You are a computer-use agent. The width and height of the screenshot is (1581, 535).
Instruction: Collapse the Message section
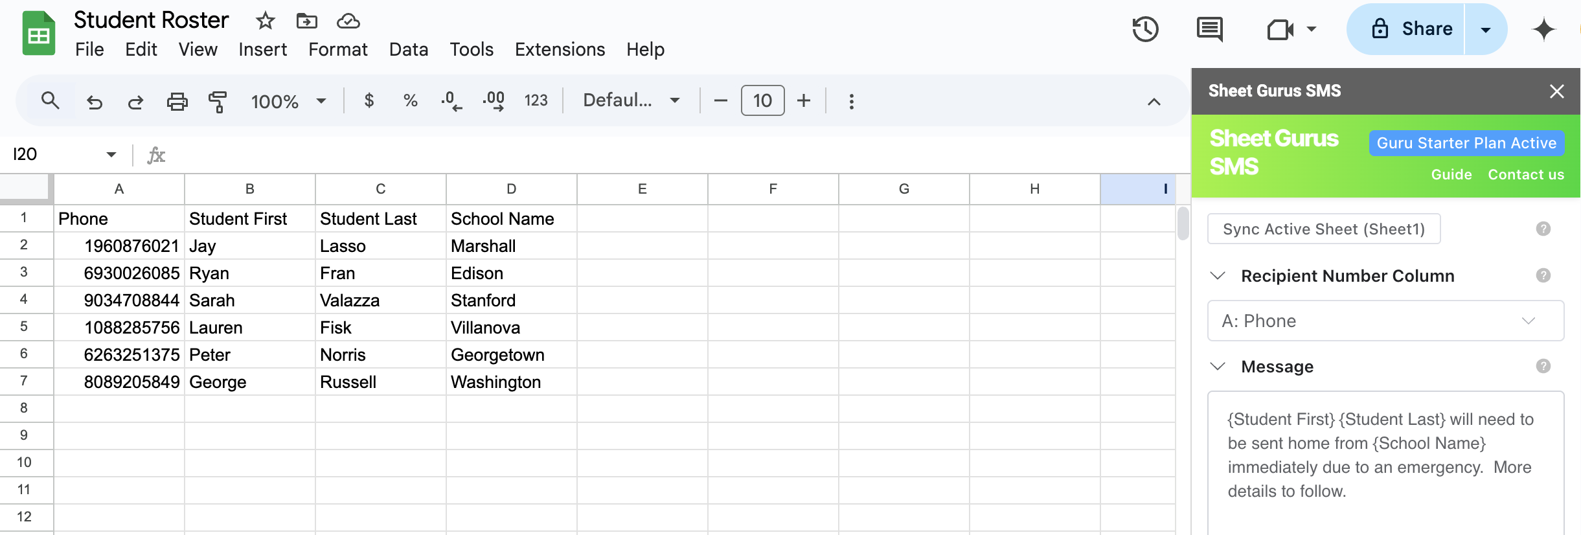pyautogui.click(x=1218, y=366)
